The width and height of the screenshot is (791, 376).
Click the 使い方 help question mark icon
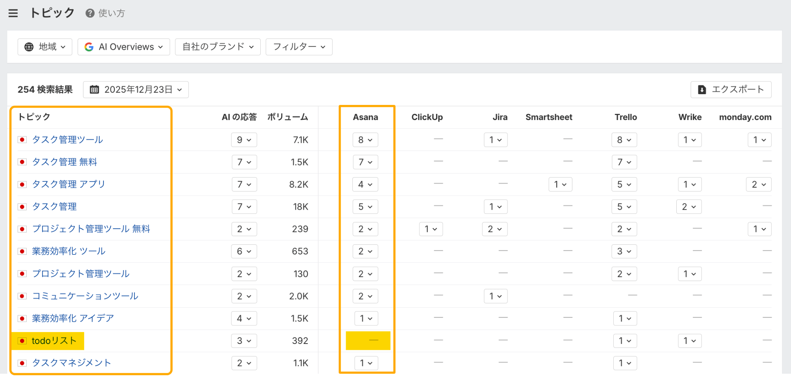pyautogui.click(x=90, y=13)
